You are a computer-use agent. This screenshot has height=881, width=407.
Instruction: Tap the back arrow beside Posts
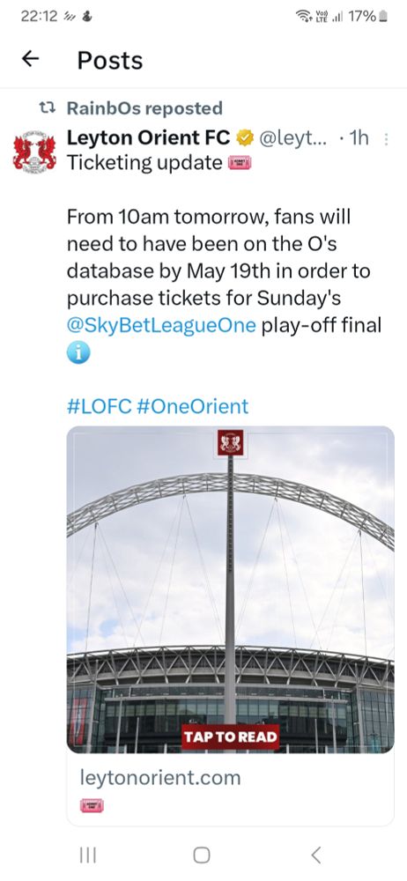[x=30, y=58]
